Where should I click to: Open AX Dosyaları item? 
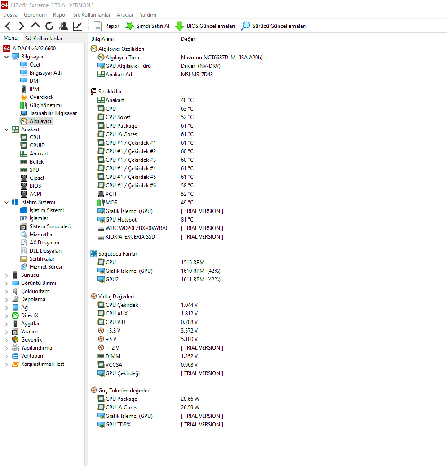coord(40,243)
